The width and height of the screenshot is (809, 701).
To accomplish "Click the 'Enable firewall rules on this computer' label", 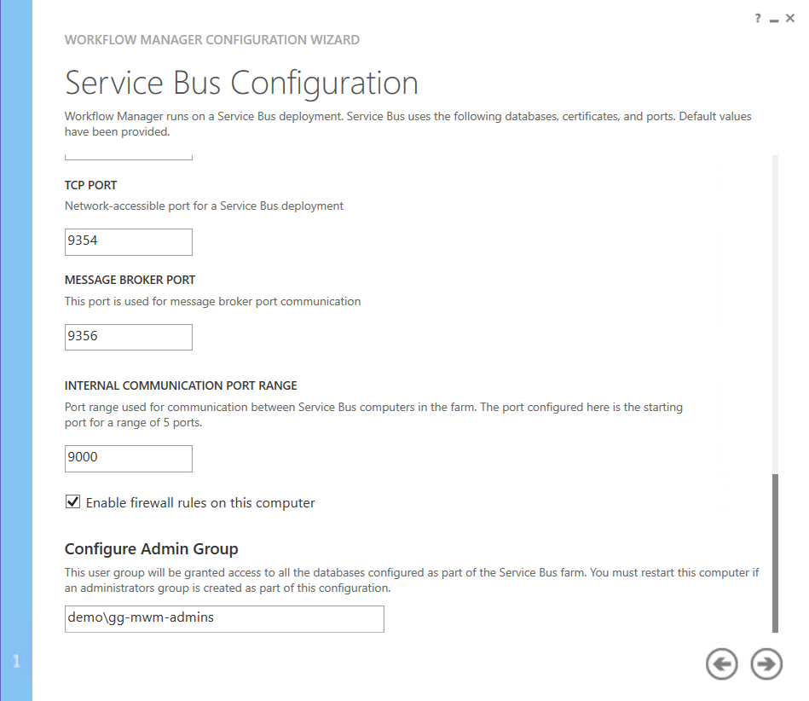I will pyautogui.click(x=200, y=503).
